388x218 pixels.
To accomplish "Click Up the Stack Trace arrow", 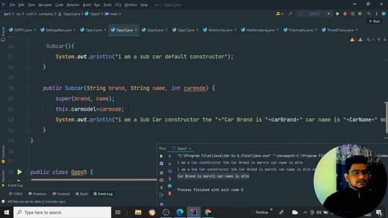I will 170,156.
